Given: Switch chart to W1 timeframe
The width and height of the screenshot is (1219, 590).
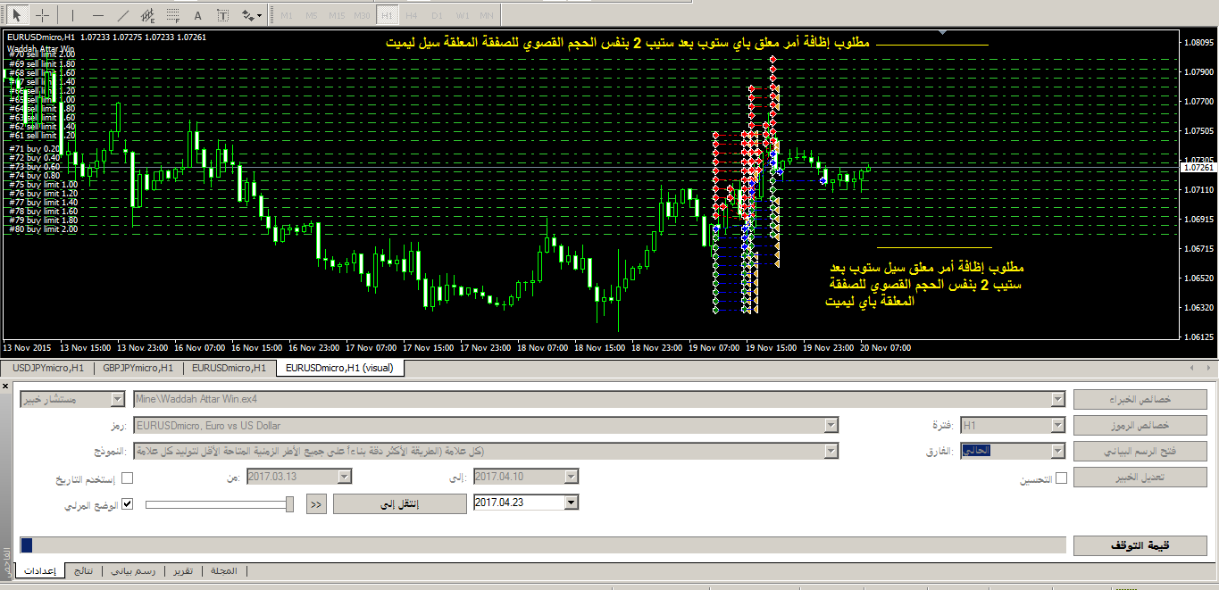Looking at the screenshot, I should pos(462,16).
